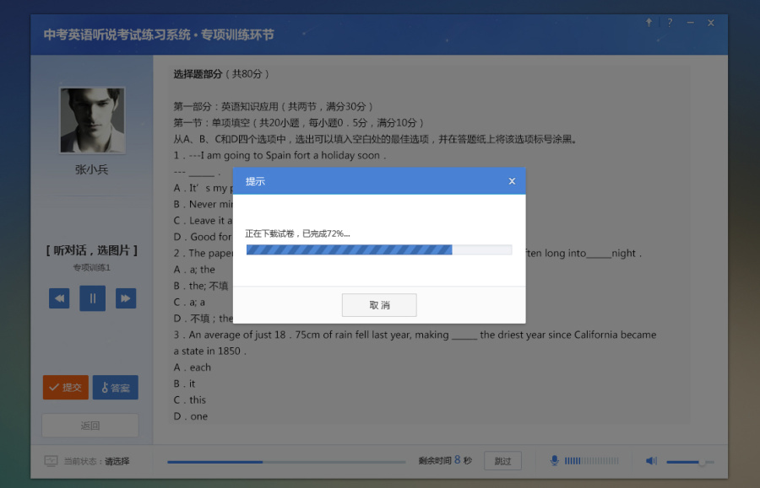
Task: Show answers via the 答案 button
Action: (115, 388)
